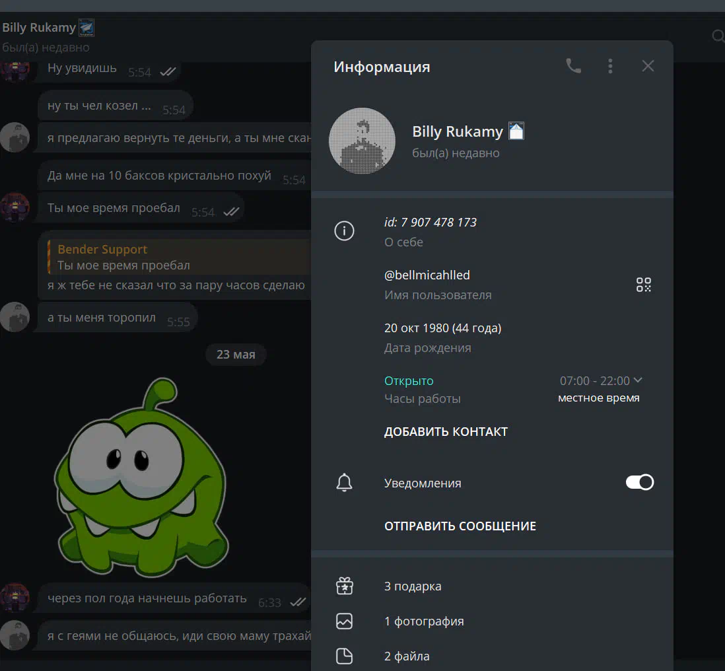725x671 pixels.
Task: Click ДОБАВИТЬ КОНТАКТ button
Action: 446,432
